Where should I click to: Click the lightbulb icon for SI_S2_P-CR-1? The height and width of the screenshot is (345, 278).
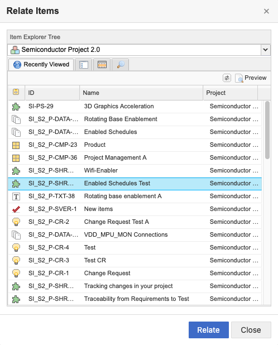(x=16, y=274)
